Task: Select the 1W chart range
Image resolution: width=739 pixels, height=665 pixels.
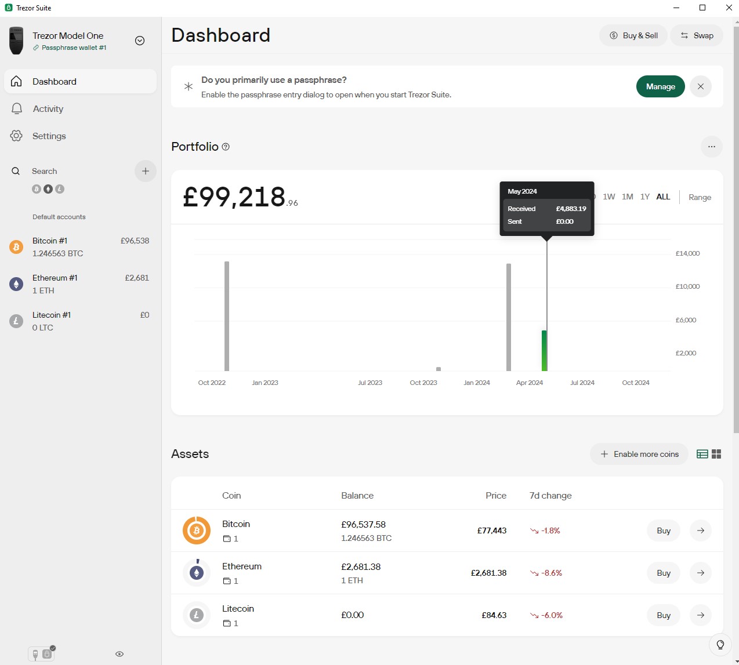Action: (609, 197)
